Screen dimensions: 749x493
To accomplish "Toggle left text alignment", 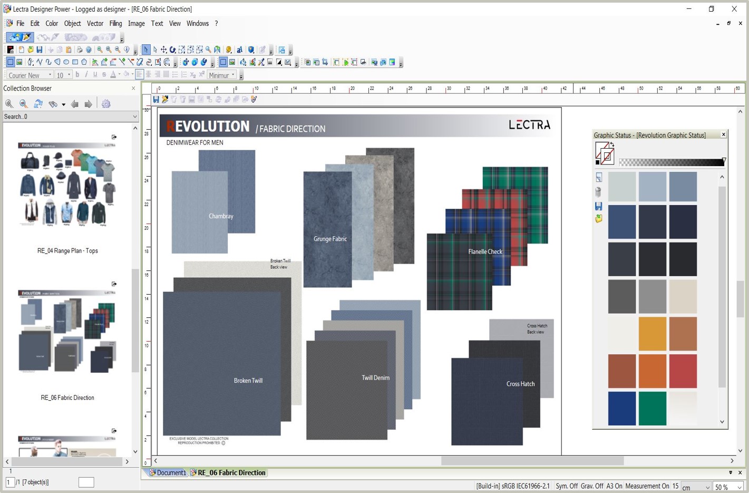I will pos(139,75).
